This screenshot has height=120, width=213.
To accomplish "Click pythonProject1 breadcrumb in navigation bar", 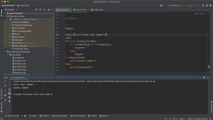I will tap(8, 5).
